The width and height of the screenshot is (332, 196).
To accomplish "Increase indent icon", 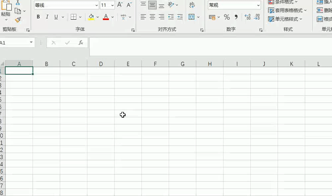I will [180, 17].
